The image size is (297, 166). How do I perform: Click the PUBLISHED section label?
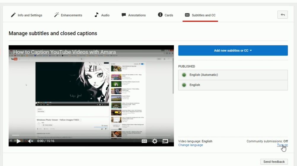(186, 66)
